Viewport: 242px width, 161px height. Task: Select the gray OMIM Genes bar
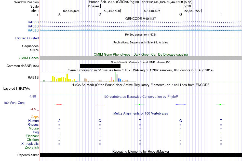coord(141,58)
